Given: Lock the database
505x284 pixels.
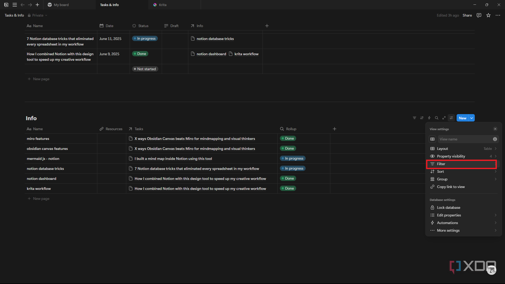Looking at the screenshot, I should tap(463, 207).
